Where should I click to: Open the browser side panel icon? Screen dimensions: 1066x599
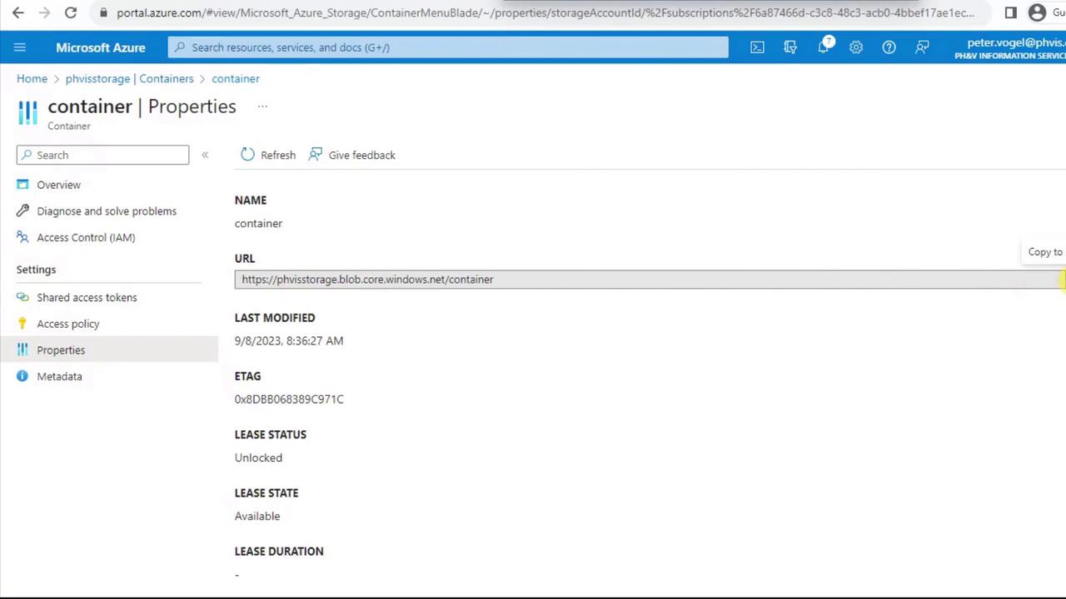coord(1011,12)
